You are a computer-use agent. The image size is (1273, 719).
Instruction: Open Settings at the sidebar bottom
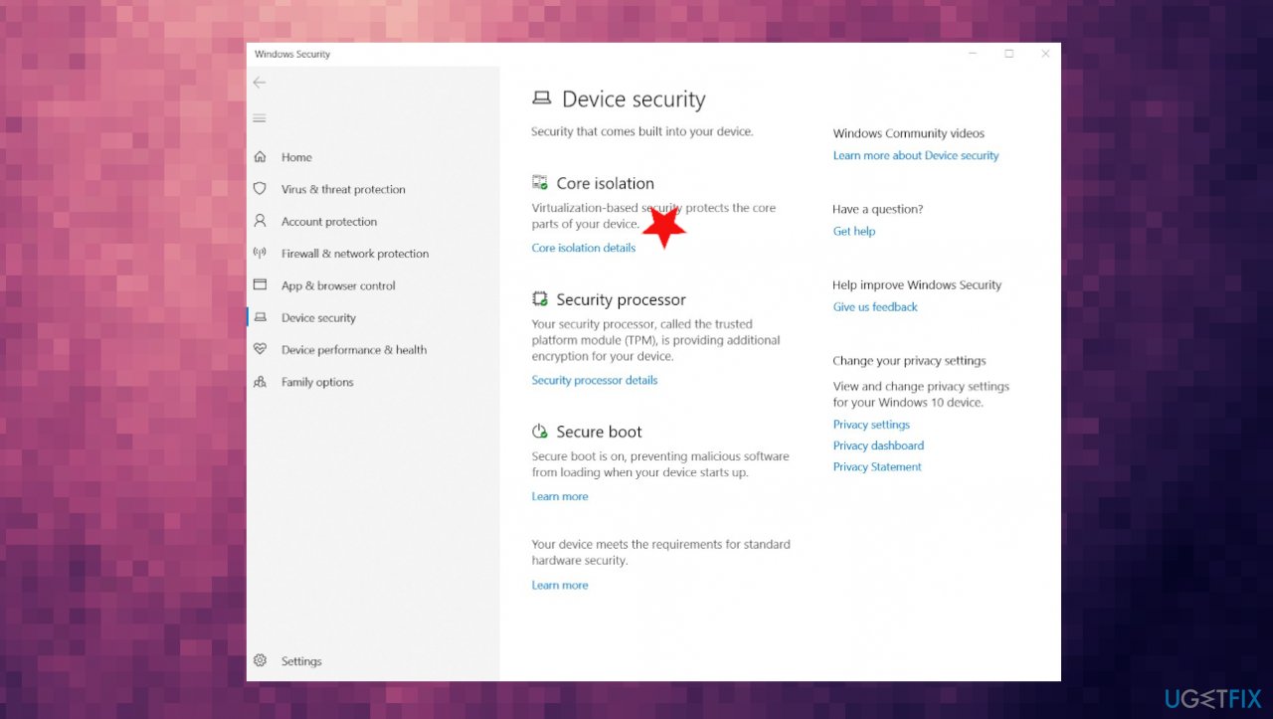pyautogui.click(x=301, y=660)
